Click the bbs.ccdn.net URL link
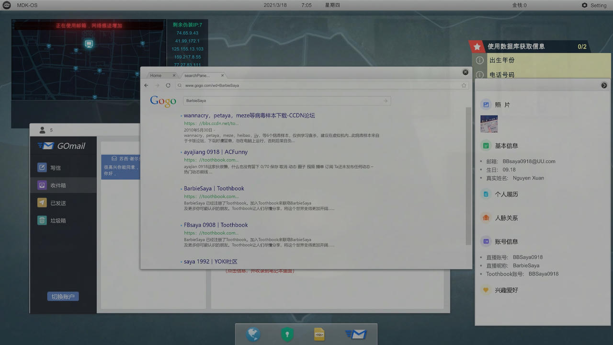Image resolution: width=613 pixels, height=345 pixels. point(211,123)
